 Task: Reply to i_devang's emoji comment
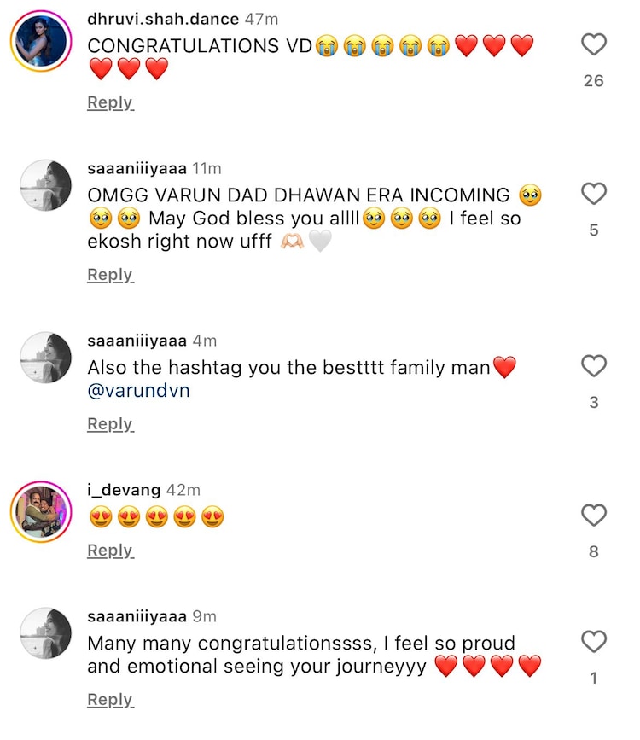[x=110, y=551]
